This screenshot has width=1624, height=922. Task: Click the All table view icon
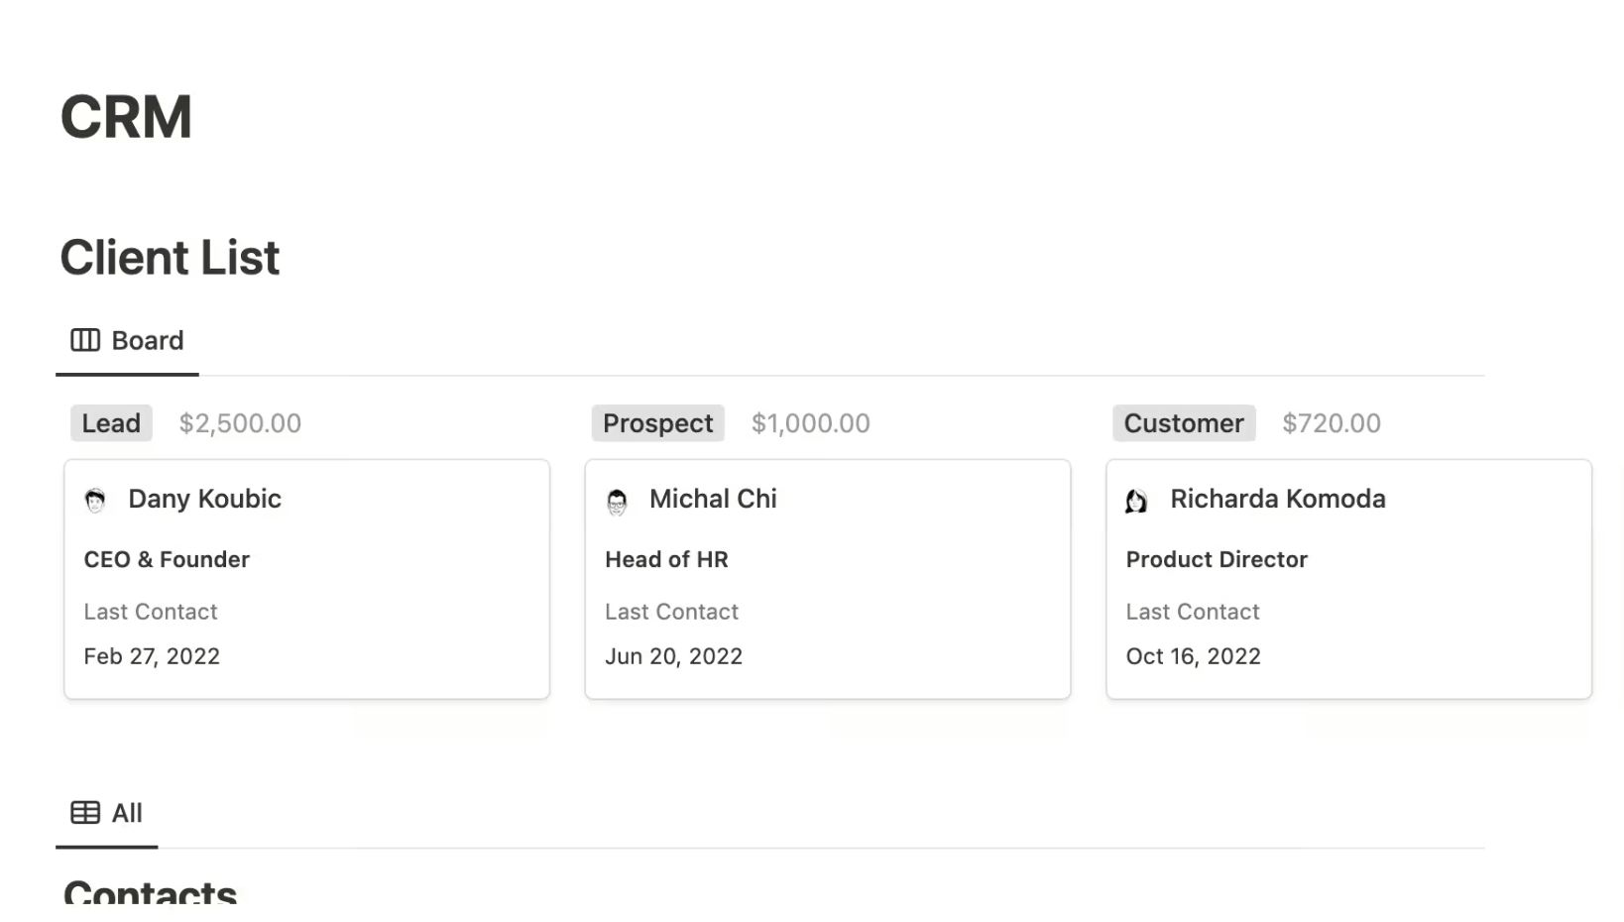point(85,812)
